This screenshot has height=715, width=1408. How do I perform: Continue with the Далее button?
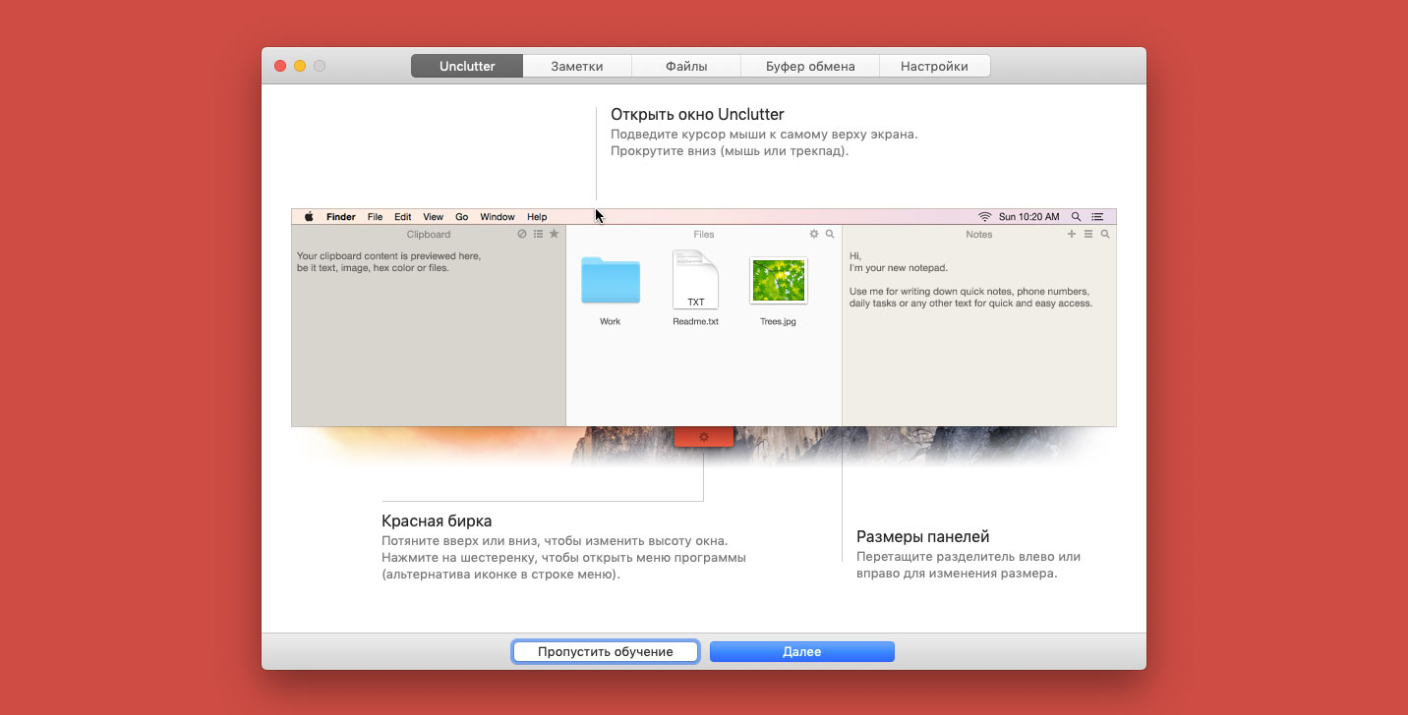(802, 652)
